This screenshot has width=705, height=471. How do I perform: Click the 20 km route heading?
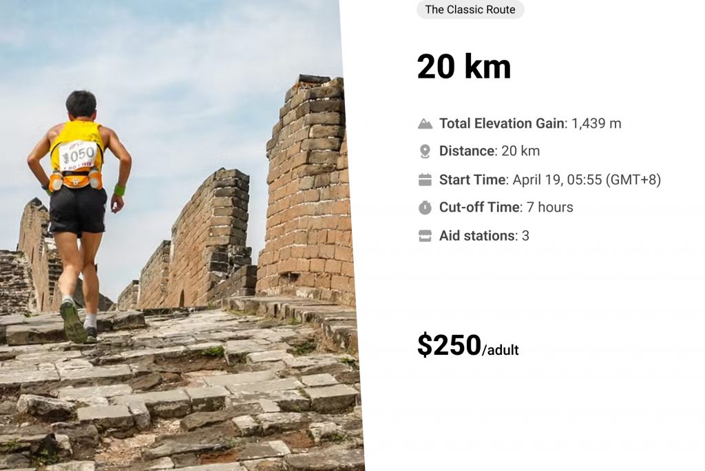pyautogui.click(x=464, y=67)
